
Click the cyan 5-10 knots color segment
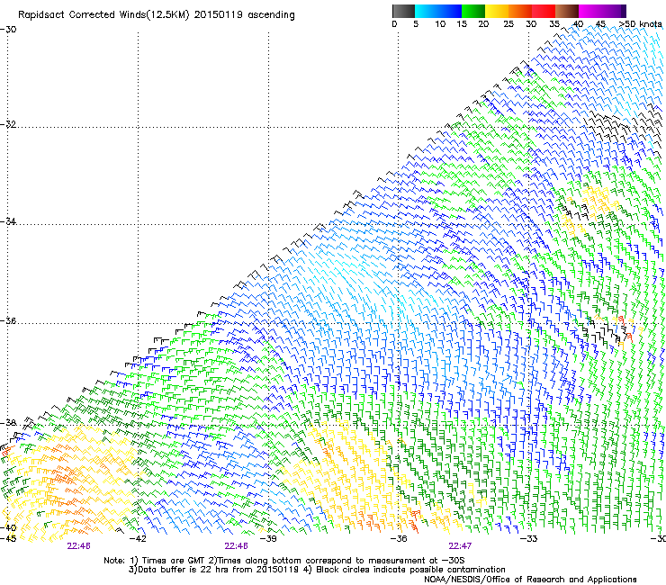point(427,11)
